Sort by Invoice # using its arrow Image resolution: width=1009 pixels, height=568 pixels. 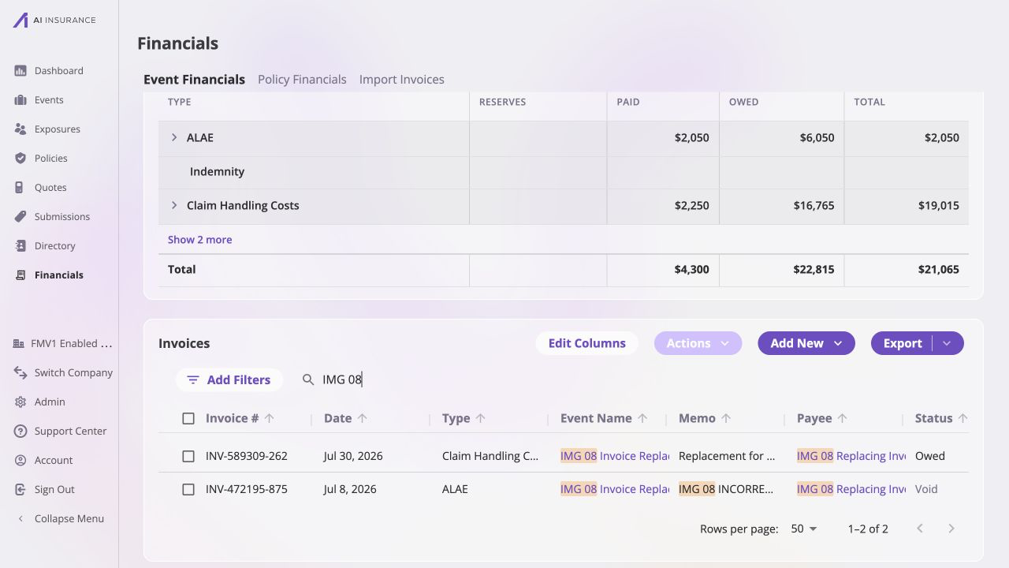click(x=270, y=419)
